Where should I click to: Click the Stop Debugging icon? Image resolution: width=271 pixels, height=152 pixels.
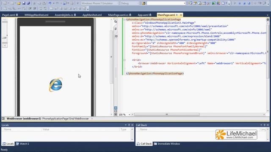(244, 3)
